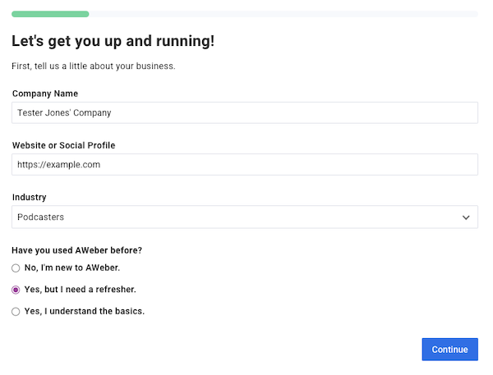
Task: Click the chevron arrow in Industry dropdown
Action: [x=466, y=217]
